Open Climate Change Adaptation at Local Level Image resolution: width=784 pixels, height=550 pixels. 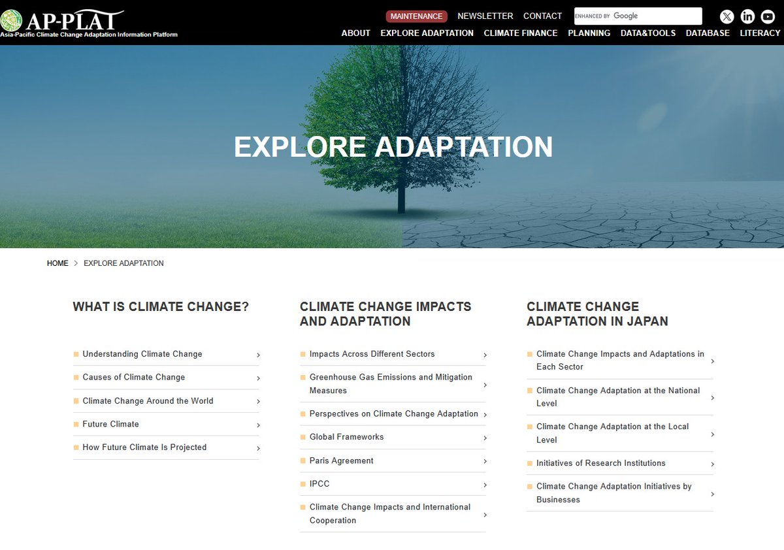(x=613, y=433)
